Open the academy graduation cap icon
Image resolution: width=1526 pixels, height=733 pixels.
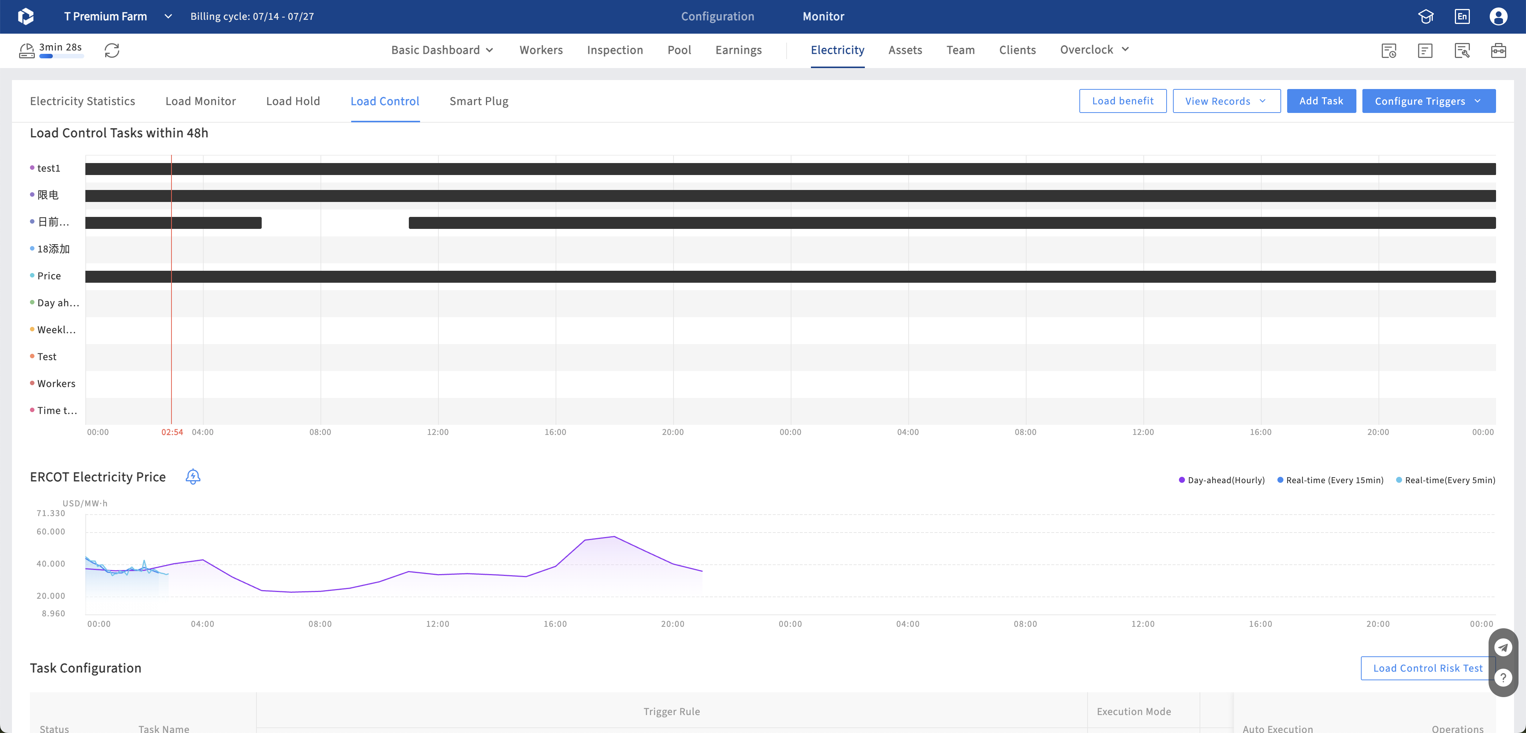tap(1426, 16)
